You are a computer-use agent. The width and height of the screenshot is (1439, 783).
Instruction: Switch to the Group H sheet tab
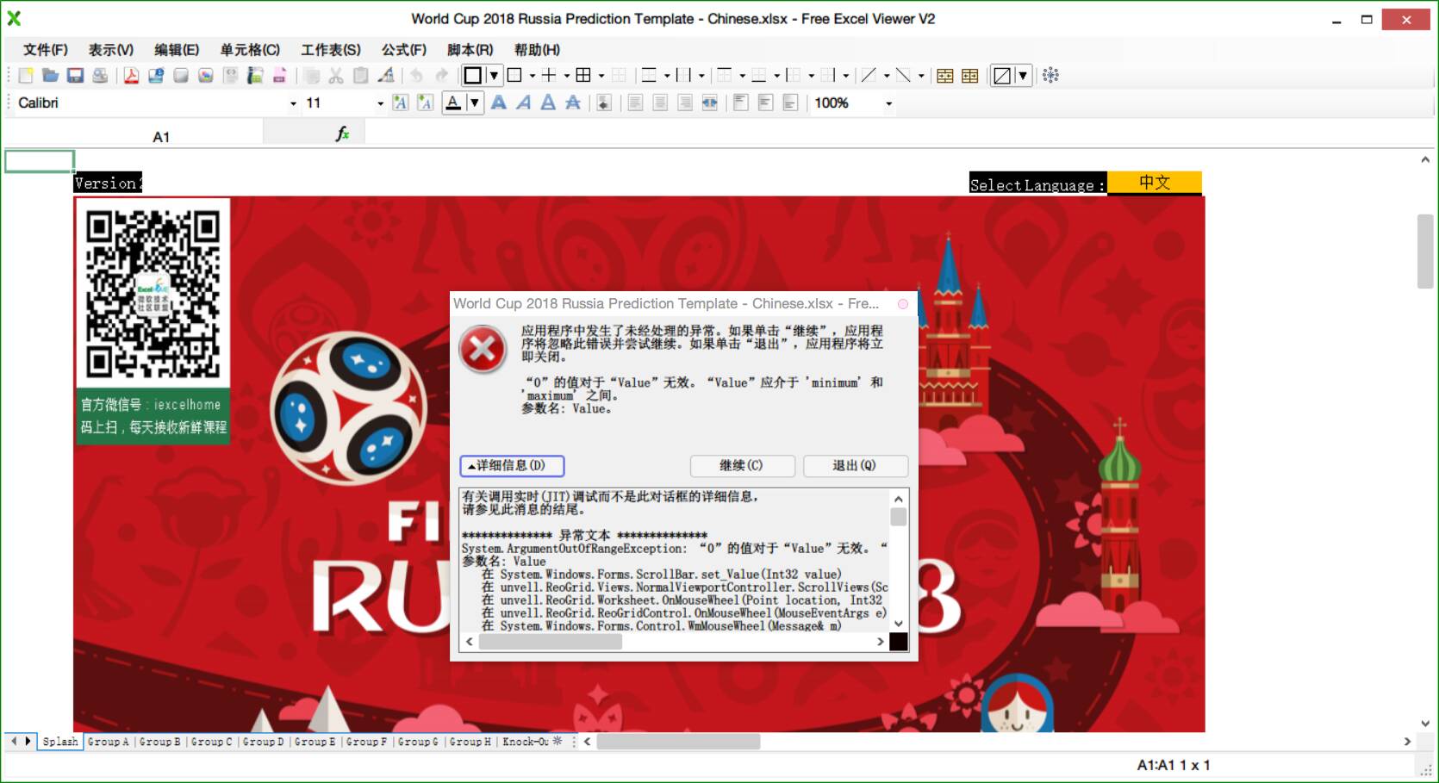[x=470, y=742]
